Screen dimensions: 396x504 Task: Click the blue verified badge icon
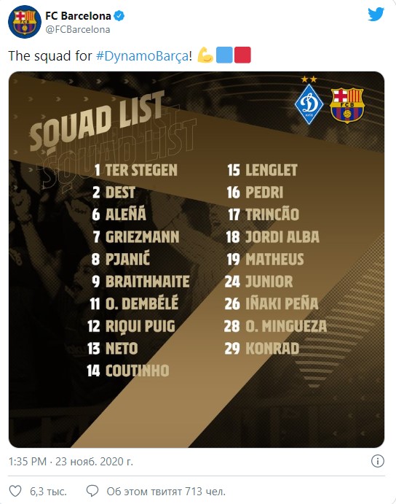pyautogui.click(x=119, y=16)
